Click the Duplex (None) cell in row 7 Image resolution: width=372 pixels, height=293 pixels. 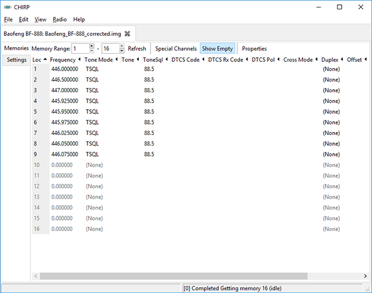tap(331, 133)
